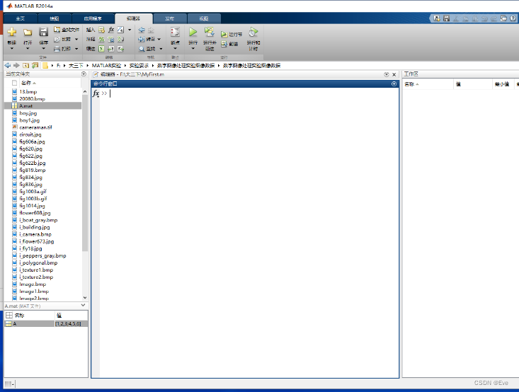The height and width of the screenshot is (392, 519).
Task: Select the 编辑器 (Editor) tab
Action: click(133, 18)
